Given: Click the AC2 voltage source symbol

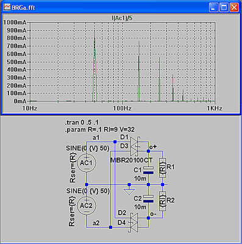Looking at the screenshot, I should pyautogui.click(x=87, y=206).
